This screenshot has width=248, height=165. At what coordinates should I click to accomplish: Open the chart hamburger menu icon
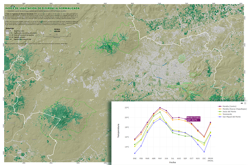(245, 103)
